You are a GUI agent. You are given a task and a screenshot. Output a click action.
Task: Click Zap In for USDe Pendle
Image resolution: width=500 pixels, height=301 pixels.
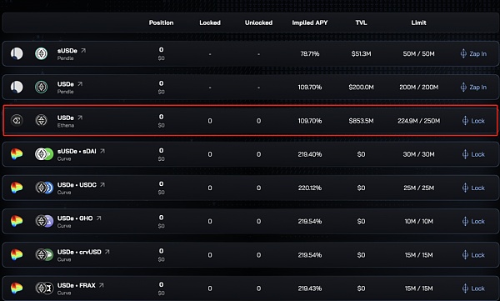tap(473, 88)
